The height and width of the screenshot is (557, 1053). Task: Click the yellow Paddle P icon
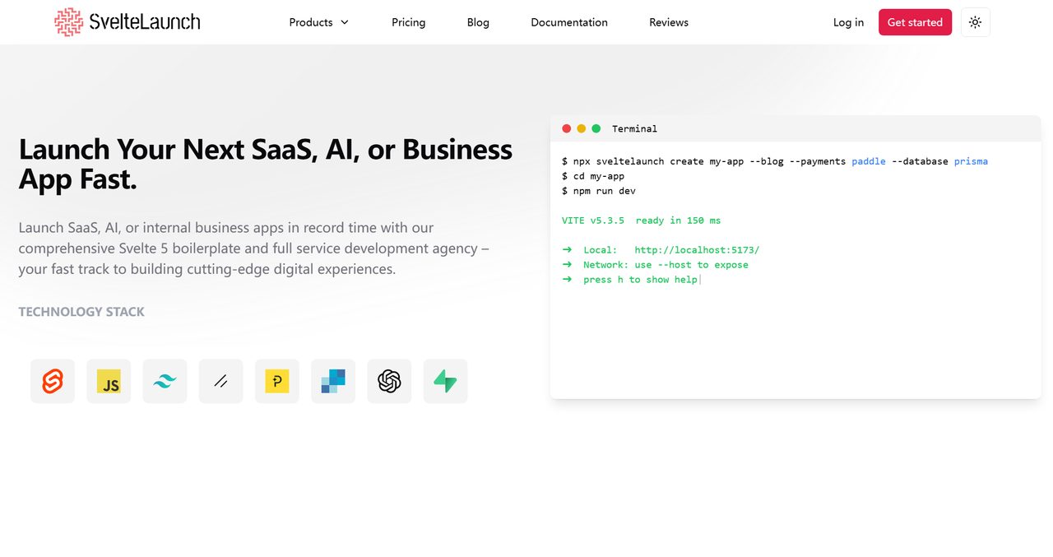tap(277, 381)
